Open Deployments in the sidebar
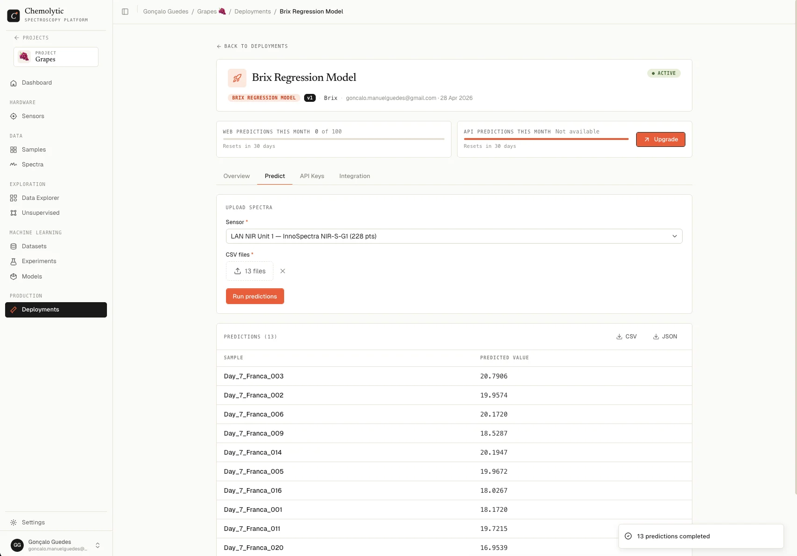This screenshot has height=556, width=797. 56,310
